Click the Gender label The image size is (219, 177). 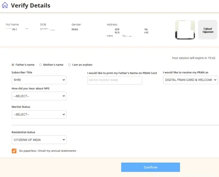[x=76, y=24]
